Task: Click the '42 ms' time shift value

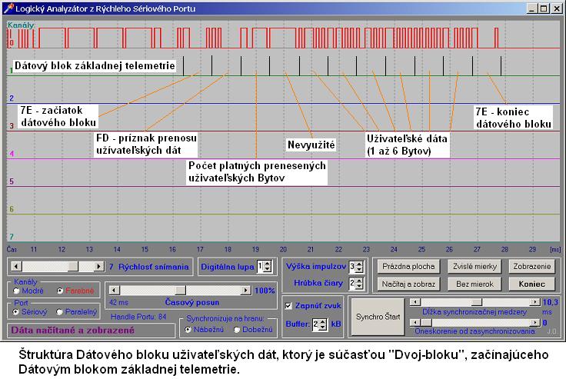Action: 118,302
